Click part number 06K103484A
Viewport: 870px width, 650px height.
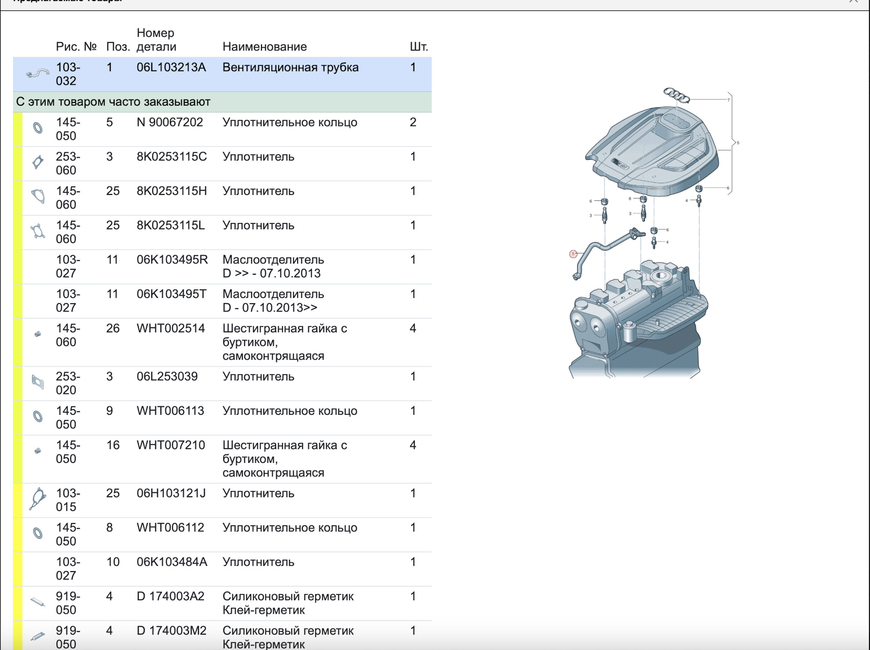click(172, 562)
